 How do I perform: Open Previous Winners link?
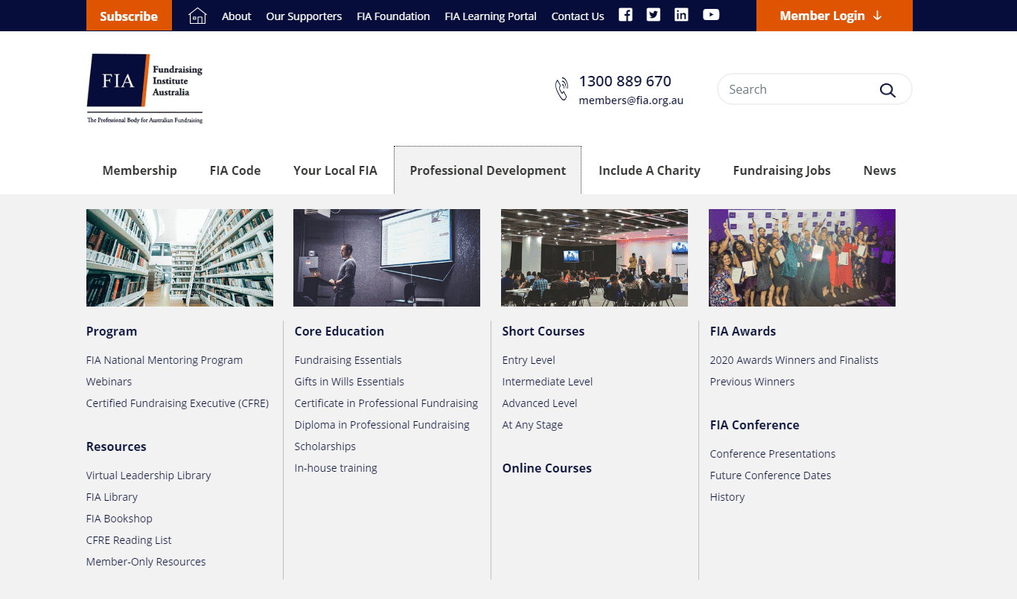click(752, 382)
